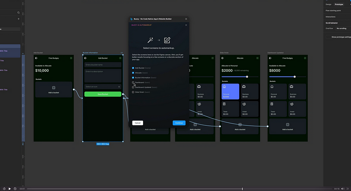This screenshot has height=191, width=351.
Task: Click the Continue button in the dialog
Action: [x=179, y=123]
